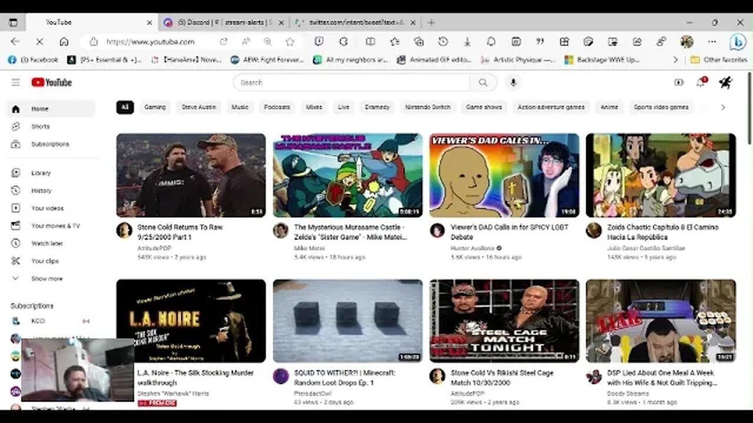Click the search magnifier button

point(483,83)
